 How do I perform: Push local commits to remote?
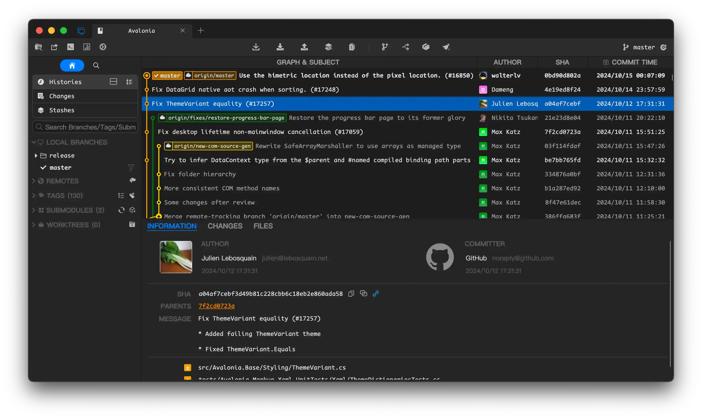(305, 47)
